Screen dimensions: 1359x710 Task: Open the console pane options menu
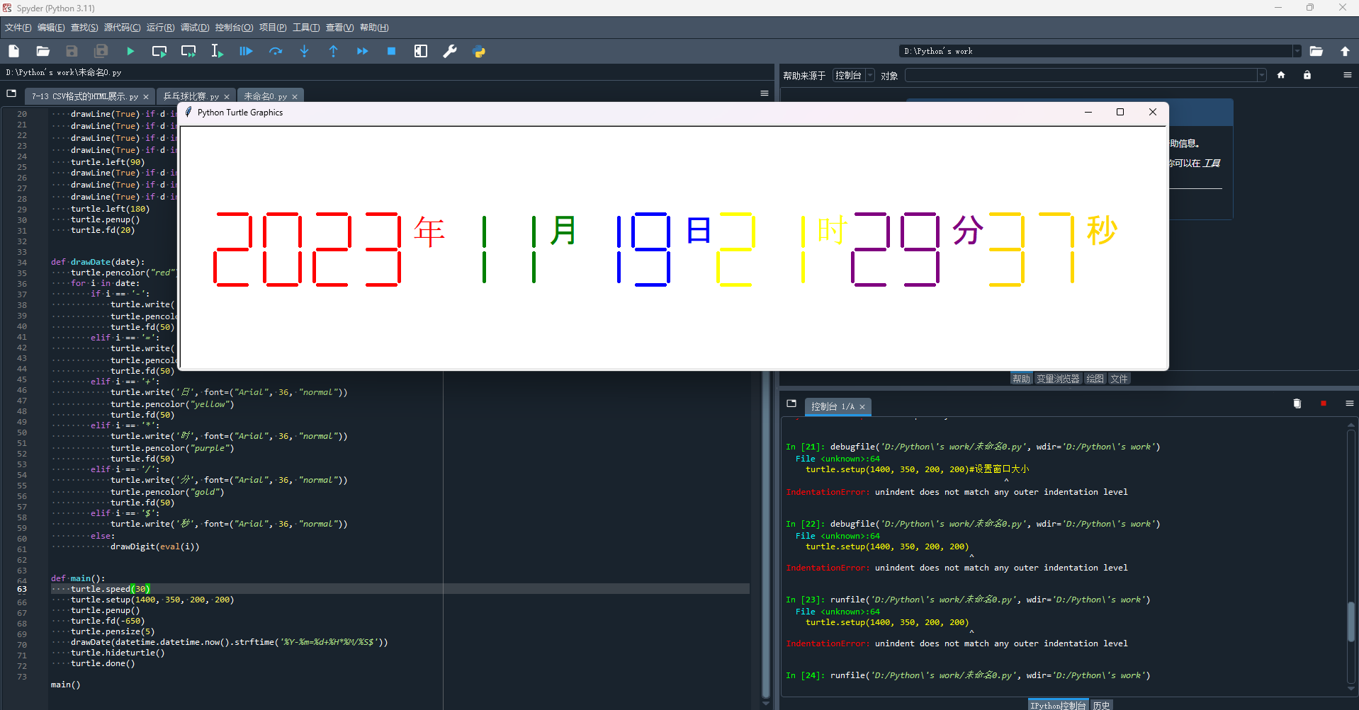(1350, 403)
